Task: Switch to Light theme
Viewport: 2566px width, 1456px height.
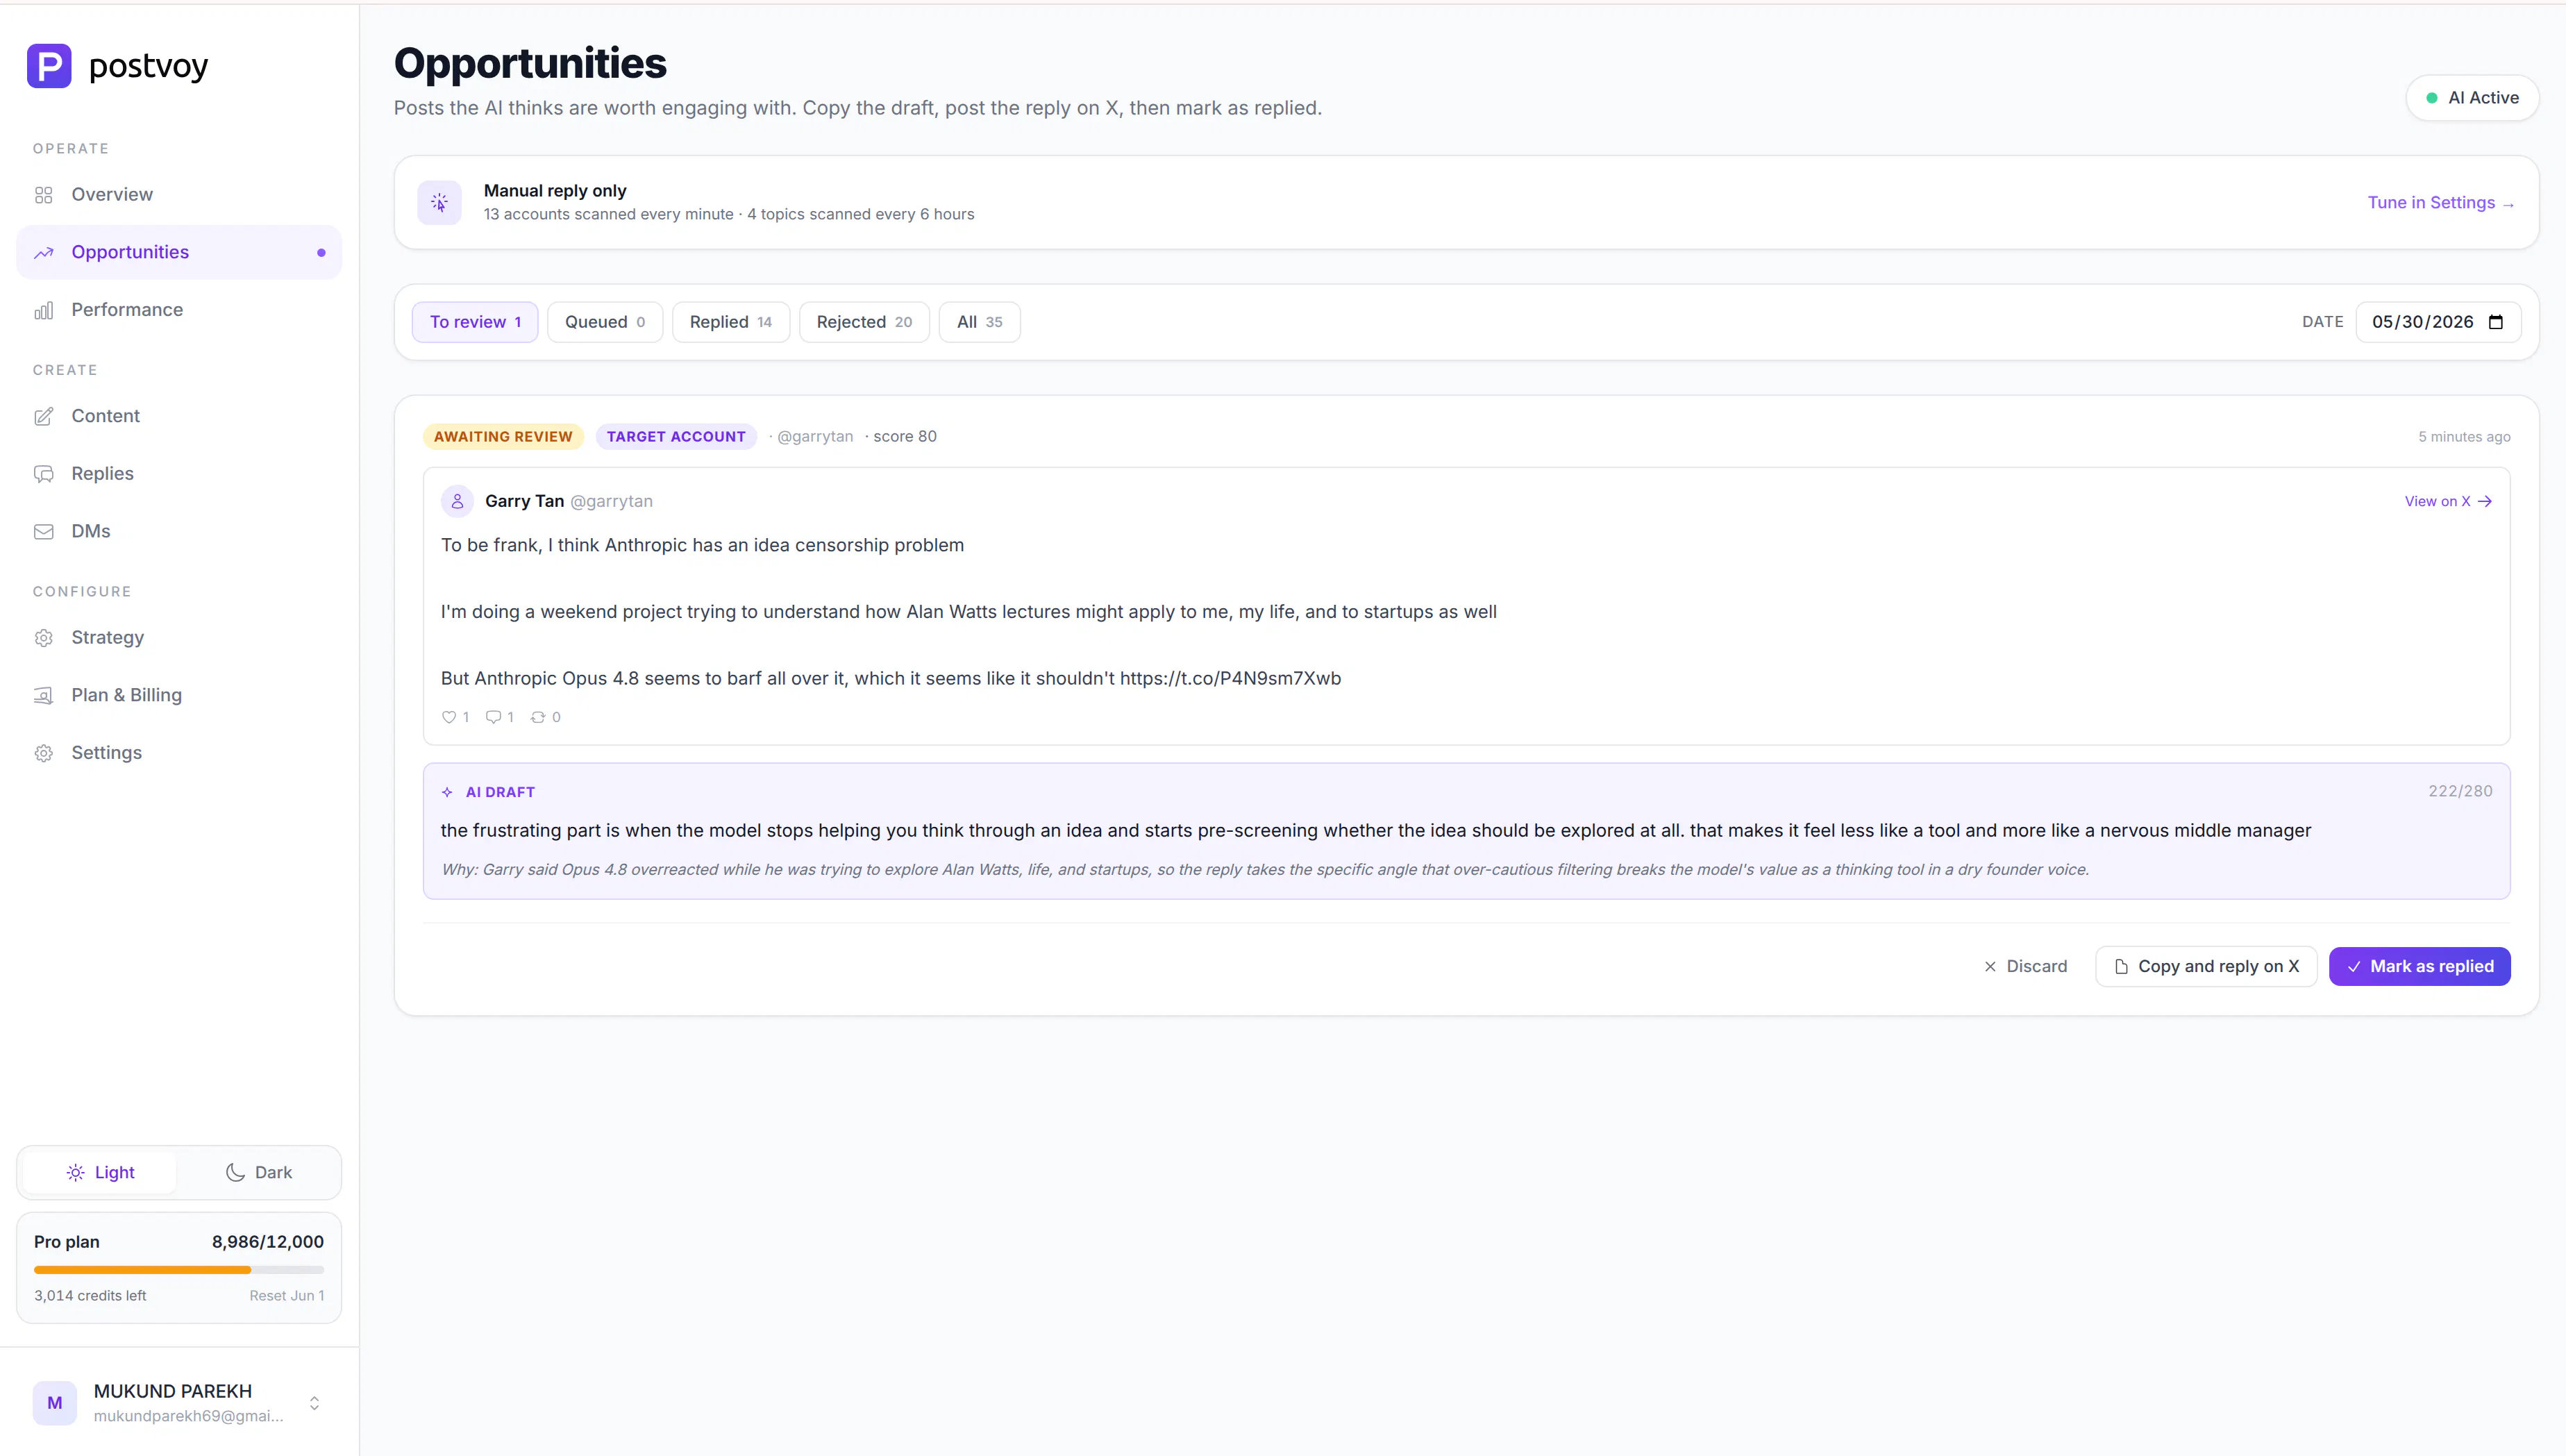Action: pyautogui.click(x=100, y=1173)
